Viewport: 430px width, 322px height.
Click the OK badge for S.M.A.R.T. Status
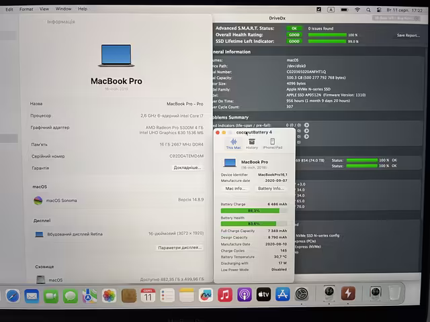[x=294, y=28]
